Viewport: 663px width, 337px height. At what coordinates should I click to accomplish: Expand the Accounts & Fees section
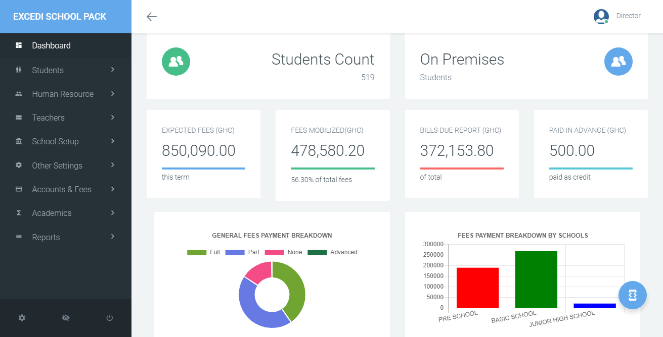pyautogui.click(x=62, y=189)
